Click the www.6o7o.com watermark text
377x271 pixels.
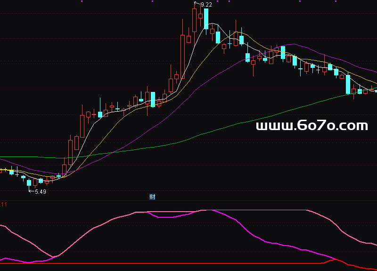point(311,126)
